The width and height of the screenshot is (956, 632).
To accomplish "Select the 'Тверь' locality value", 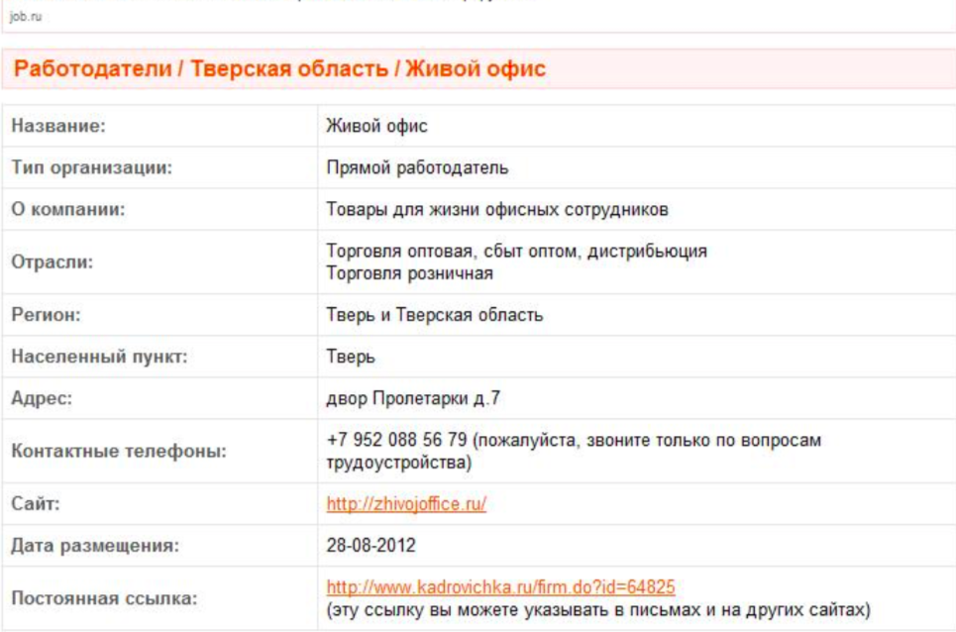I will (x=351, y=356).
